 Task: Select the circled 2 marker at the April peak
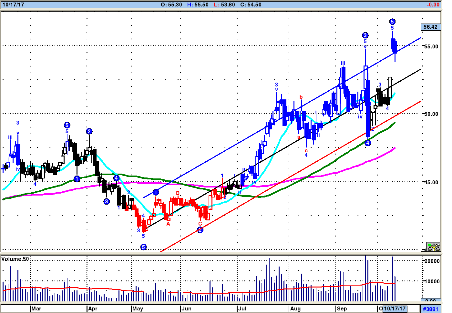89,131
